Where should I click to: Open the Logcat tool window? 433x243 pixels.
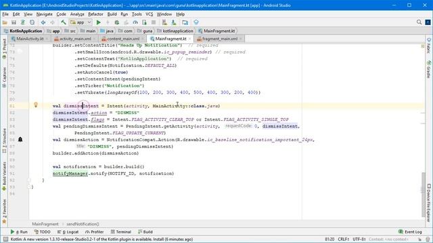tap(68, 232)
